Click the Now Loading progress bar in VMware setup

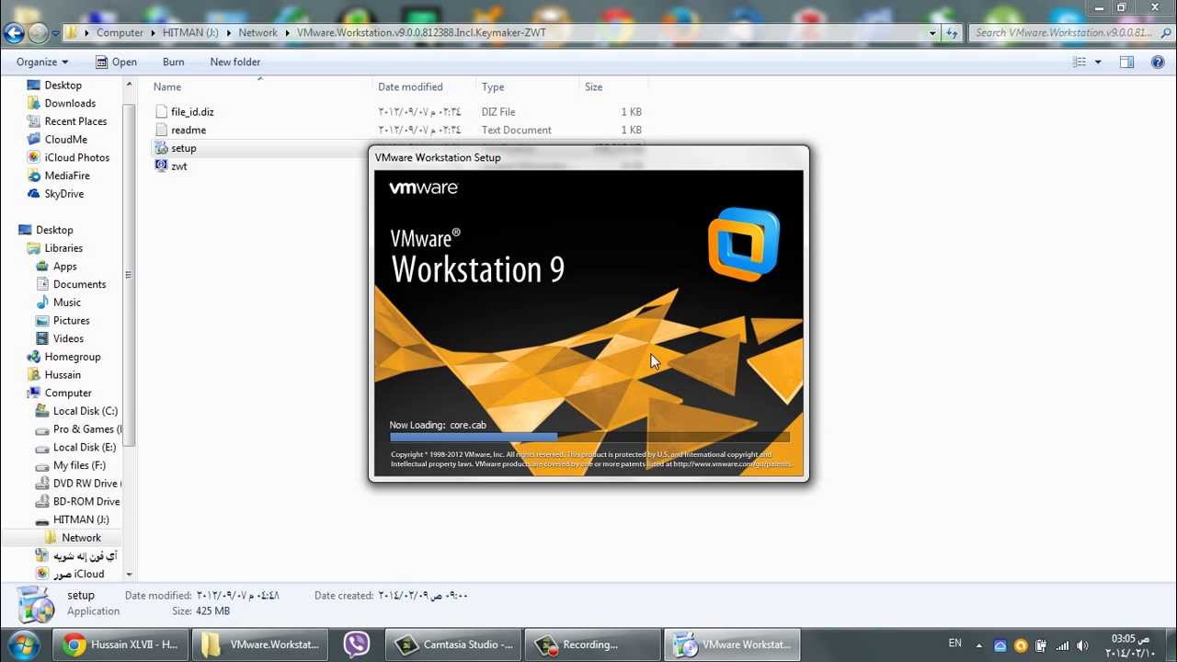click(x=588, y=438)
